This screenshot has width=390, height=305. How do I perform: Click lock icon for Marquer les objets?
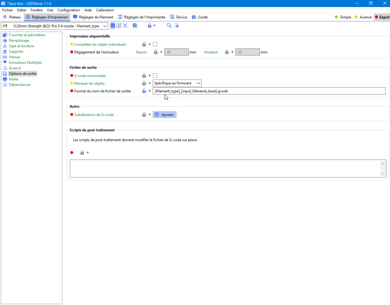point(144,83)
